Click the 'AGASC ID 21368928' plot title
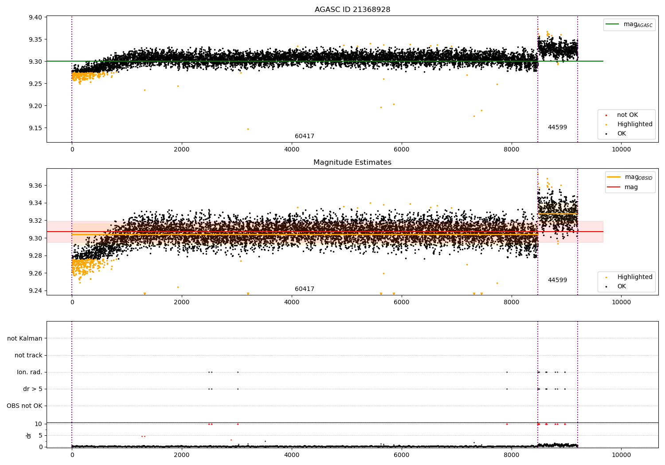 352,10
